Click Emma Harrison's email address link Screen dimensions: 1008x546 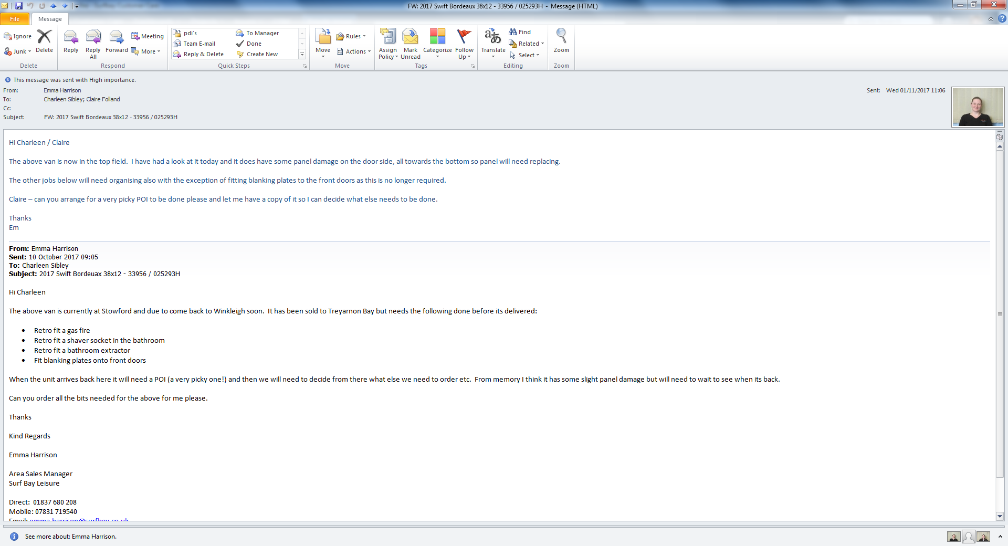[x=79, y=520]
